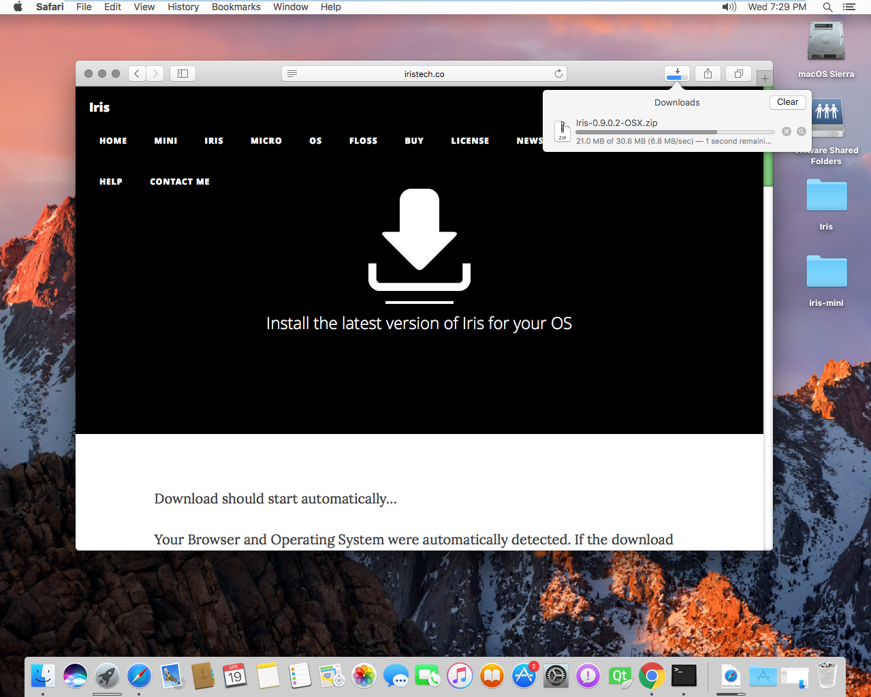
Task: Open a new tab with plus button
Action: (765, 78)
